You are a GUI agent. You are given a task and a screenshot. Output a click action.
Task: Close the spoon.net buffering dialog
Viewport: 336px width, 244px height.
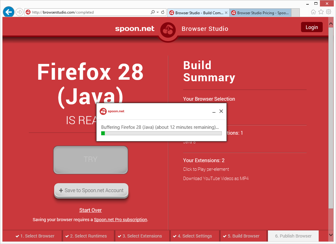click(221, 111)
